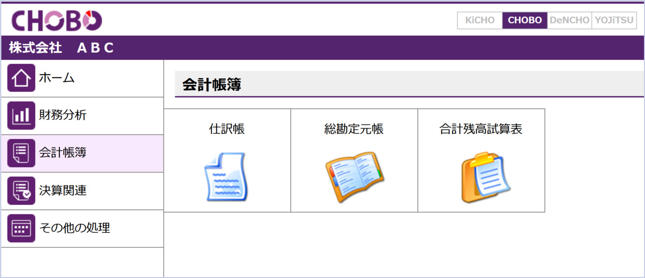Click the bar chart icon for 財務分析
This screenshot has width=645, height=278.
tap(21, 115)
